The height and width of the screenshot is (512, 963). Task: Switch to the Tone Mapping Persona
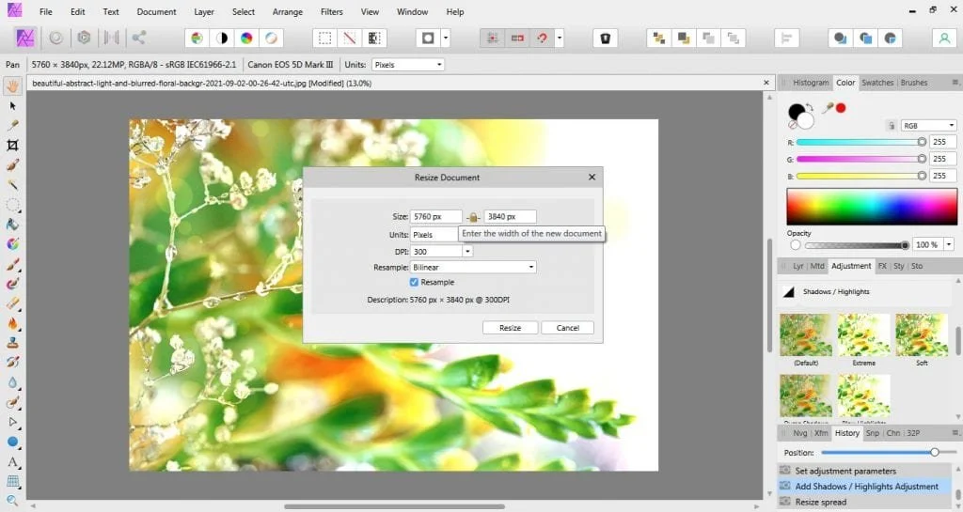pos(111,38)
